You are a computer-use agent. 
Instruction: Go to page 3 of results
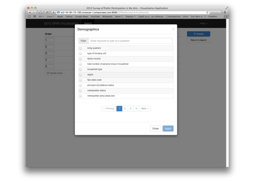click(x=131, y=108)
